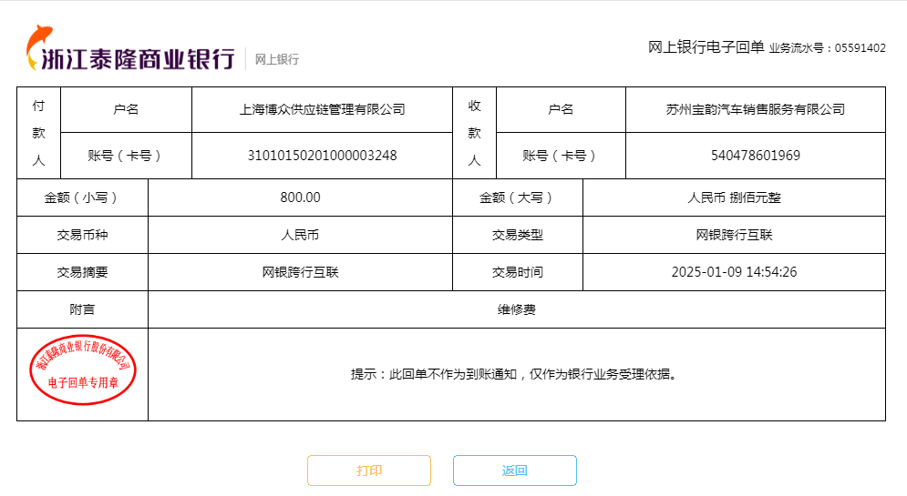Select the transaction time 2025-01-09 14:54:26
The width and height of the screenshot is (907, 496).
pyautogui.click(x=734, y=272)
